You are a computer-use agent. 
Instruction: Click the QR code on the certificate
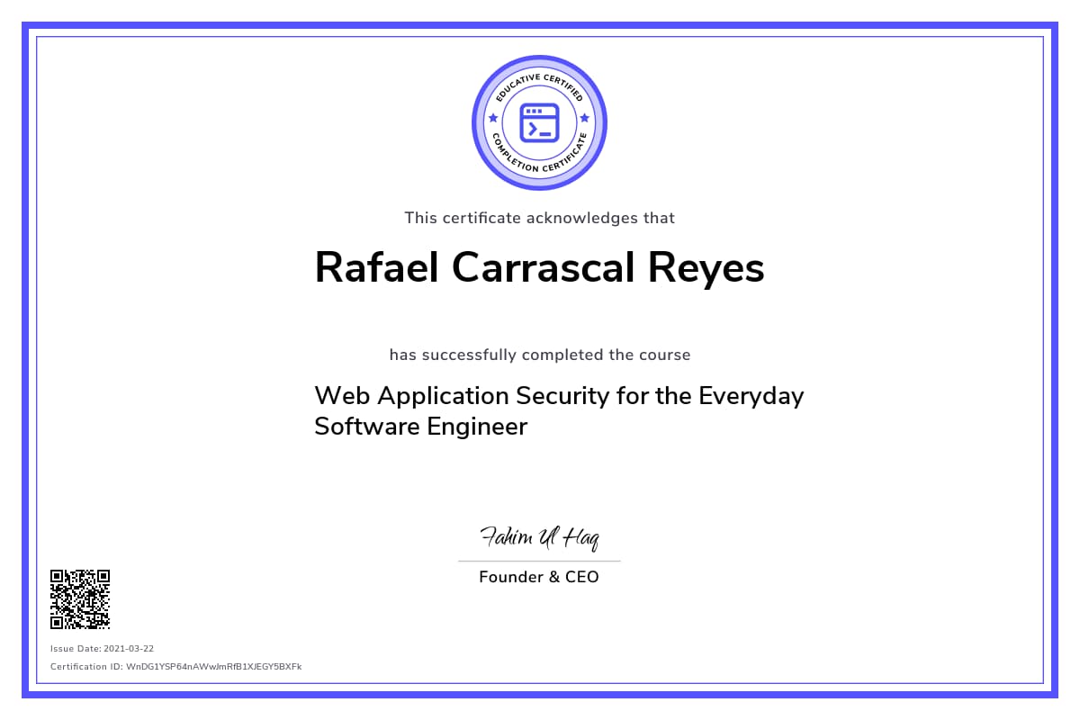click(x=80, y=598)
